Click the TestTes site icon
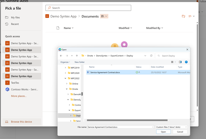206x139 pixels. [7, 83]
